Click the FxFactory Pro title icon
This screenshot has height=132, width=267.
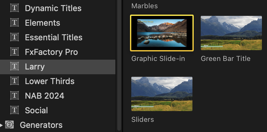click(x=14, y=52)
